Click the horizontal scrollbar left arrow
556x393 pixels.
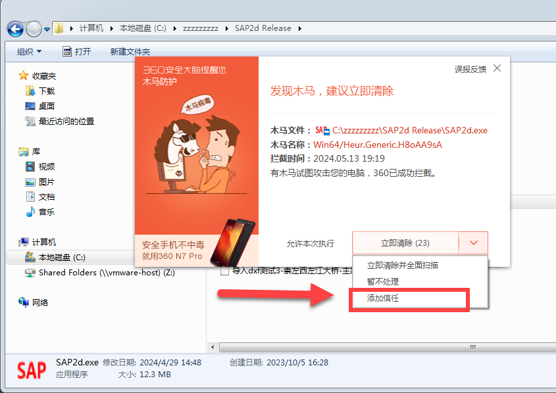[x=213, y=347]
